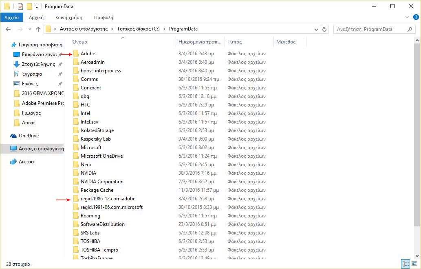The width and height of the screenshot is (421, 269).
Task: Open the address bar history dropdown
Action: (x=316, y=29)
